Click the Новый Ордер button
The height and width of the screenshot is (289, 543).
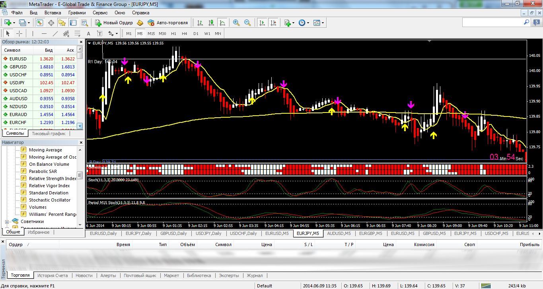(114, 23)
